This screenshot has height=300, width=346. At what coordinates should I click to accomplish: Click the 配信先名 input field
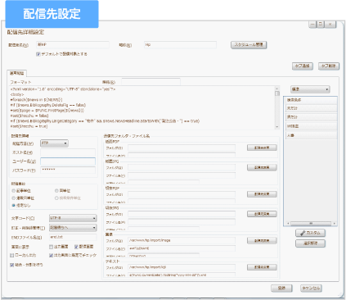coord(73,44)
